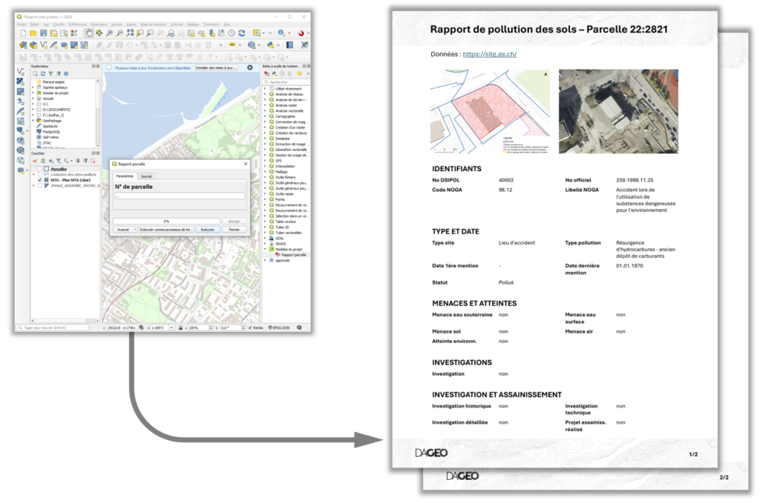Screen dimensions: 760x503
Task: Dismiss the plugin update notification bar
Action: click(x=250, y=67)
